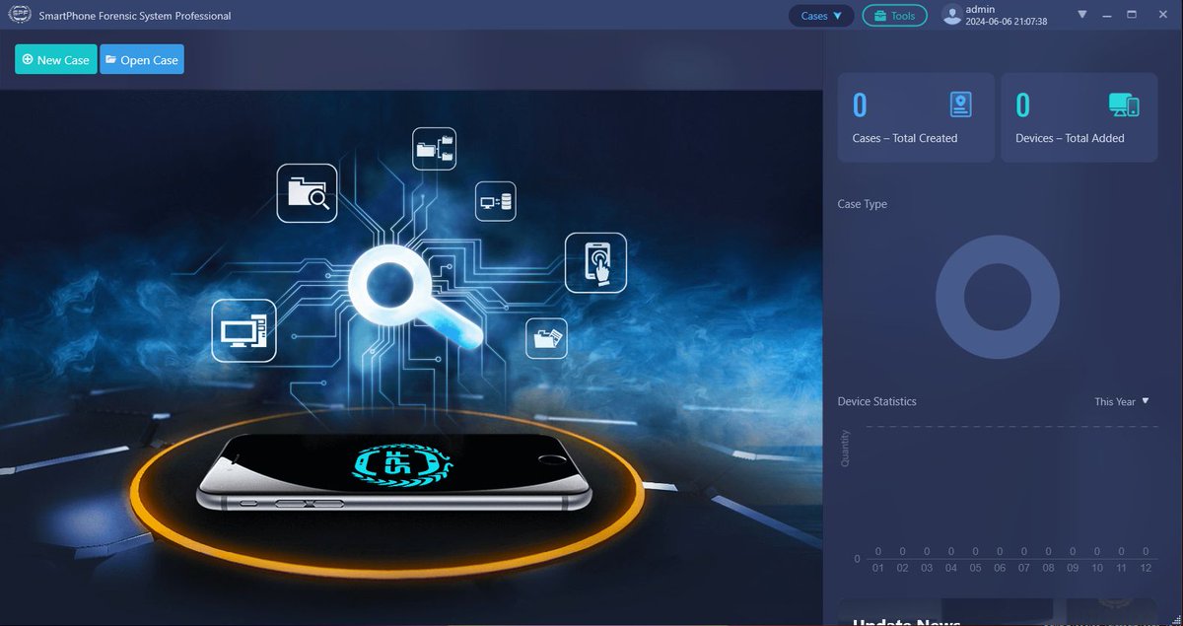Click the Cases – Total Created label
This screenshot has height=626, width=1183.
click(x=905, y=138)
